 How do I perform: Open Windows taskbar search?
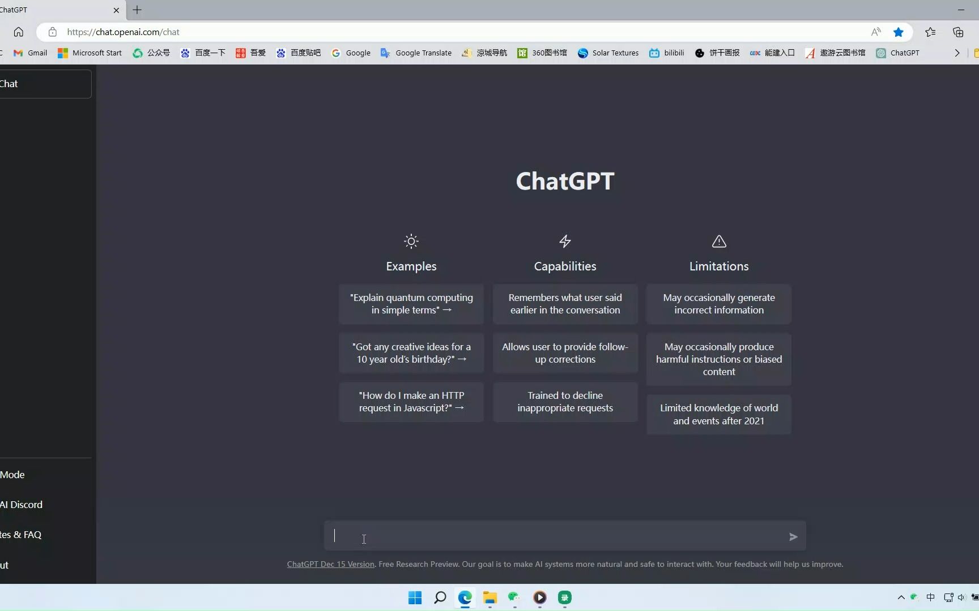[440, 597]
